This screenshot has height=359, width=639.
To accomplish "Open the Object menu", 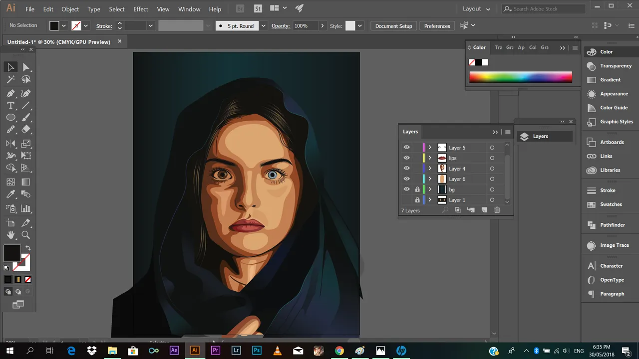I will click(70, 9).
